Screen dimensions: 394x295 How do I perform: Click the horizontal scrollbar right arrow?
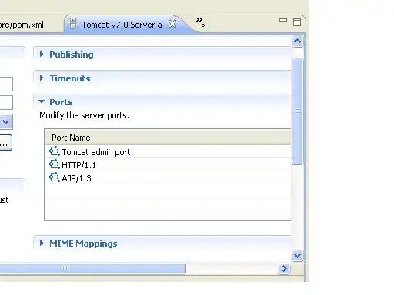coord(285,269)
